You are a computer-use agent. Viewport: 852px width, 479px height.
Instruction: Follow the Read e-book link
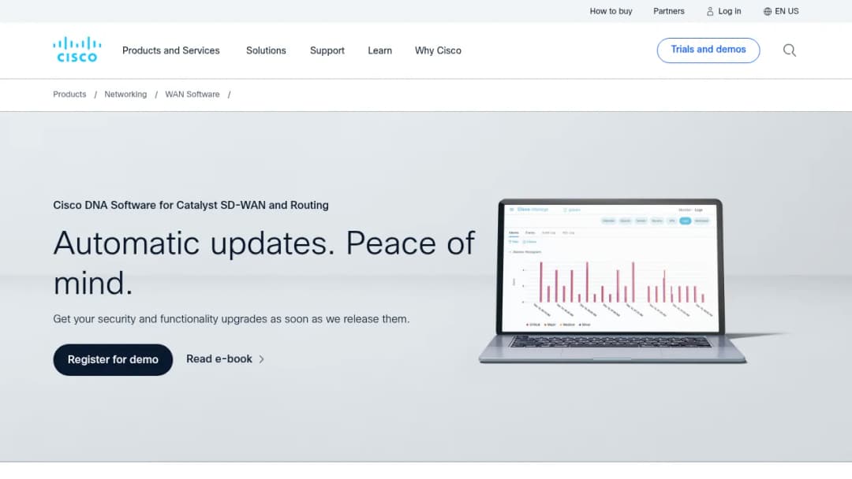tap(219, 359)
